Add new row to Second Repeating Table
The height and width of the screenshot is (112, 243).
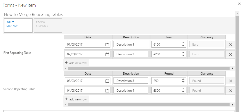[x=76, y=99]
